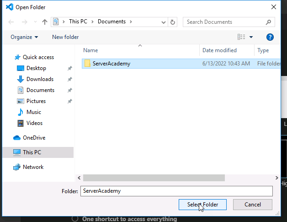
Task: Click the refresh icon in address bar
Action: (x=173, y=22)
